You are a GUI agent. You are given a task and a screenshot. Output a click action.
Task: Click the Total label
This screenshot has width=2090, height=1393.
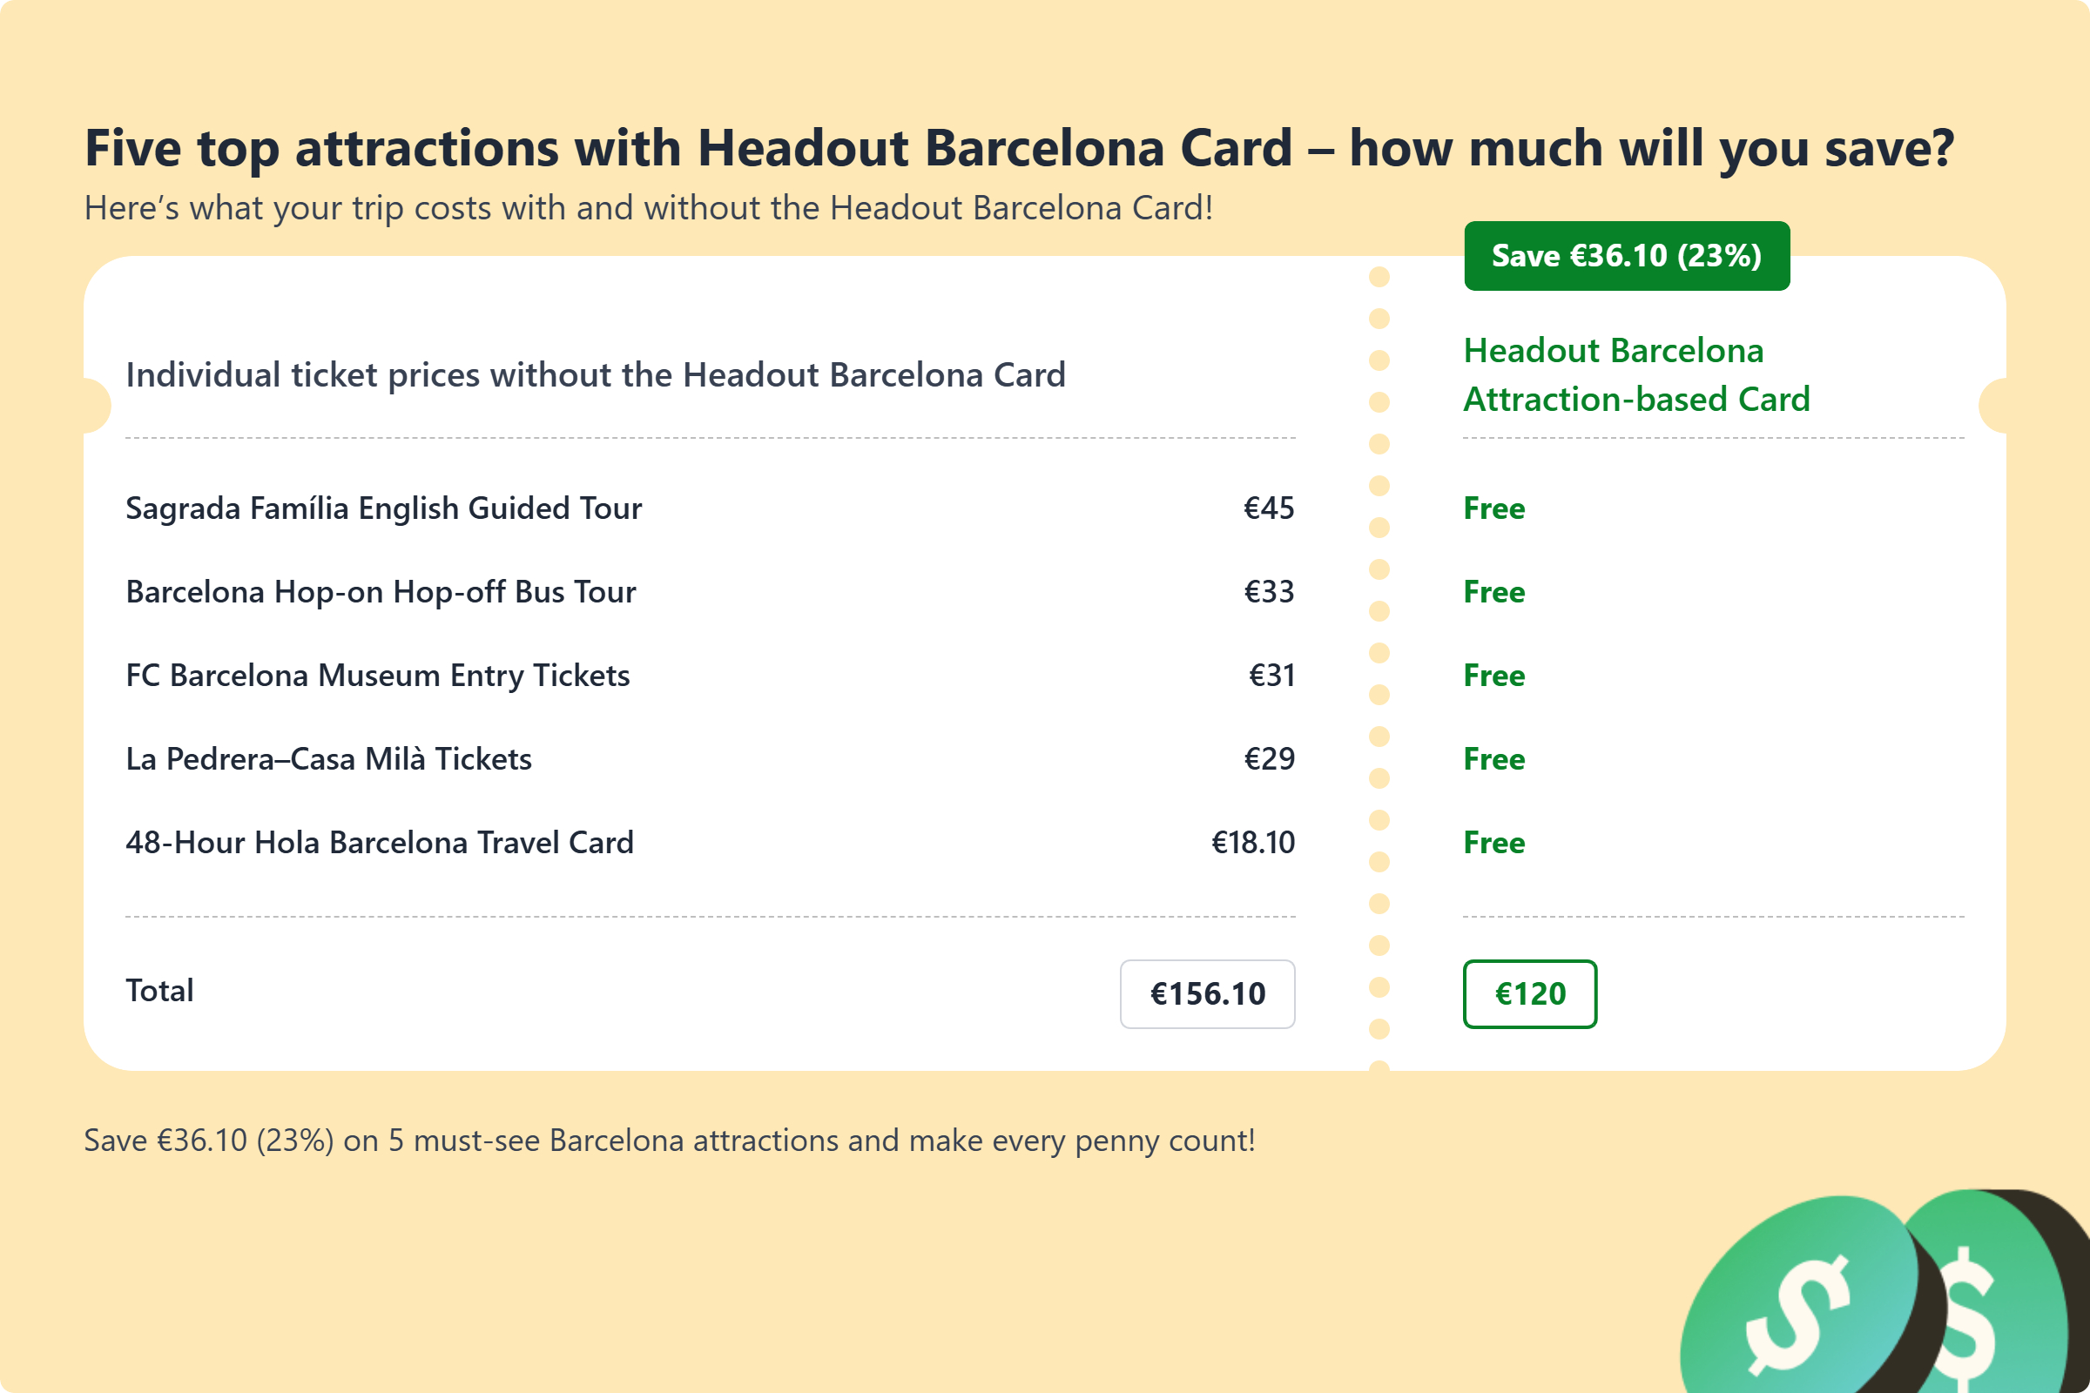[x=160, y=991]
